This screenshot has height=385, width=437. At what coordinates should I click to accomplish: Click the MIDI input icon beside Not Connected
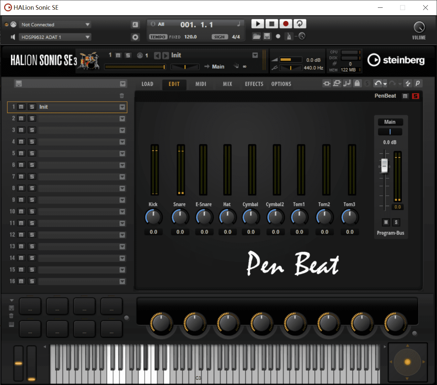pyautogui.click(x=13, y=25)
